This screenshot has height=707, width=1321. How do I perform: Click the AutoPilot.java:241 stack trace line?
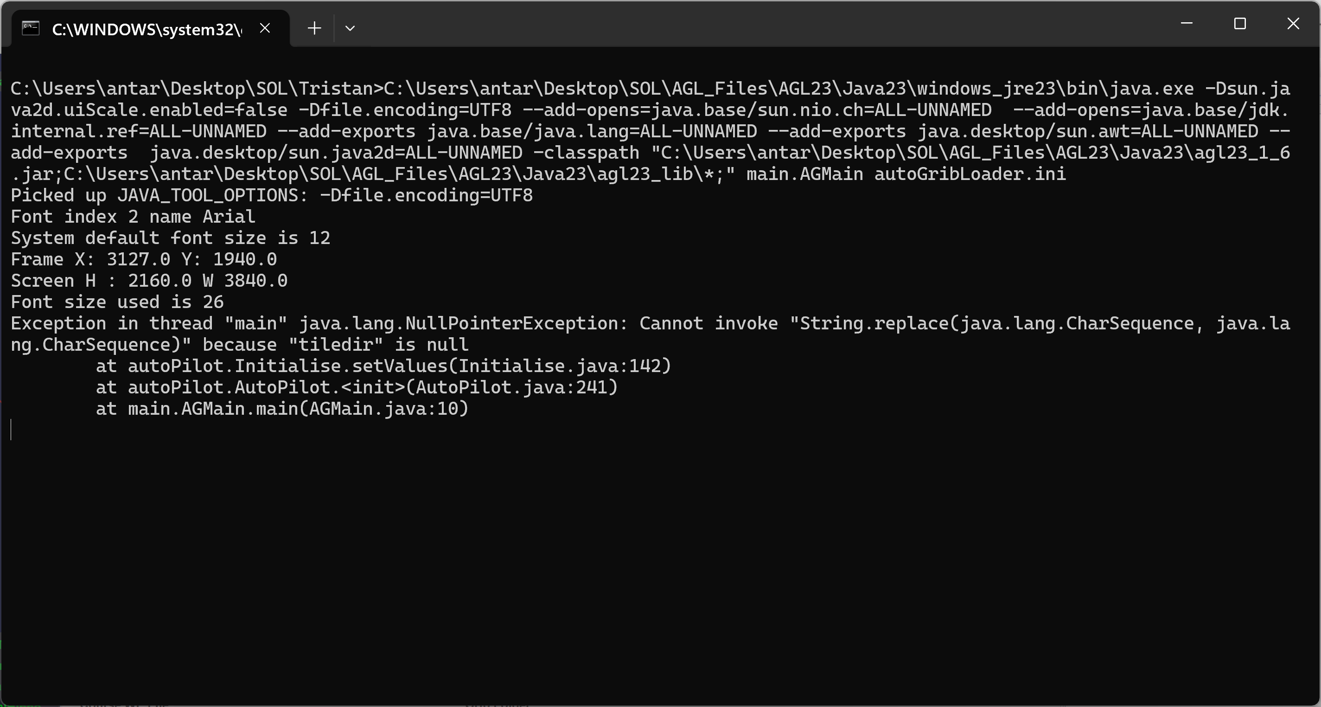pos(357,387)
